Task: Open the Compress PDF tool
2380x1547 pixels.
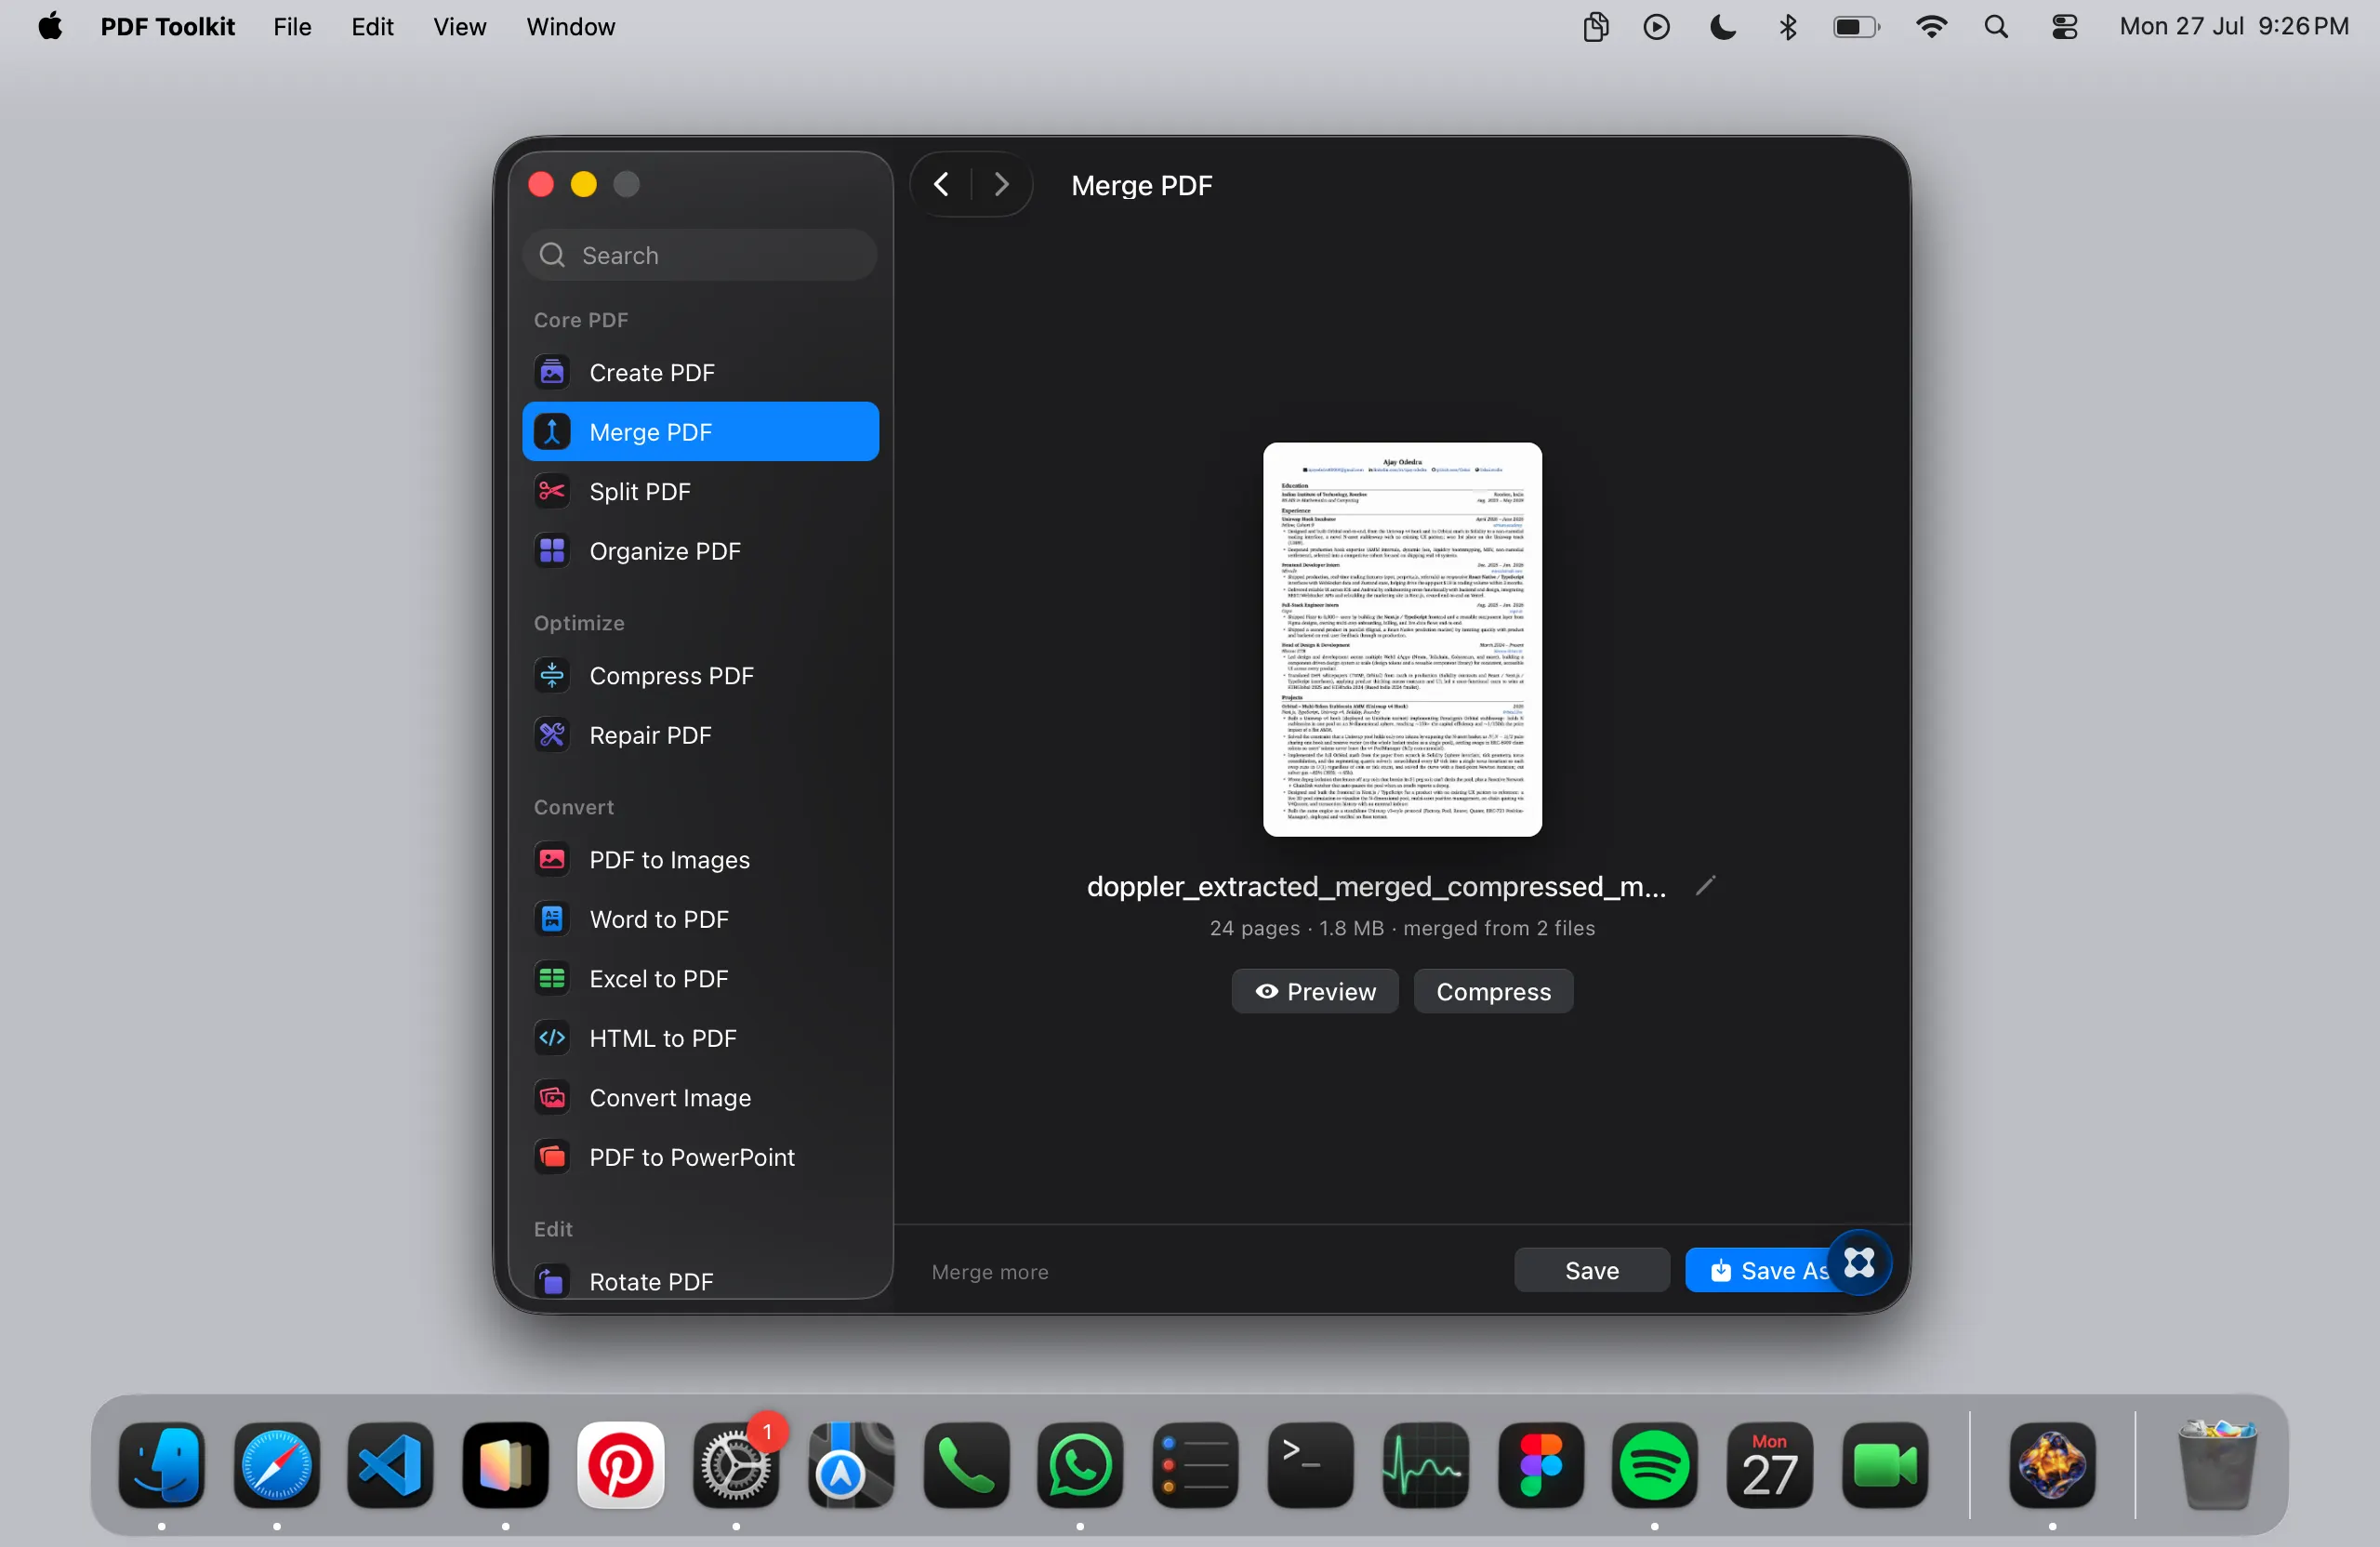Action: [x=700, y=676]
